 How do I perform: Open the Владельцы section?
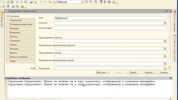click(x=21, y=32)
